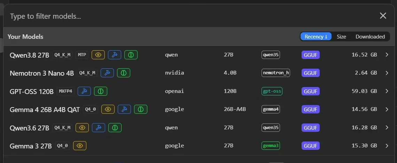The height and width of the screenshot is (163, 397).
Task: Click the MXFP4 tag on GPT-OSS 120B
Action: click(65, 91)
